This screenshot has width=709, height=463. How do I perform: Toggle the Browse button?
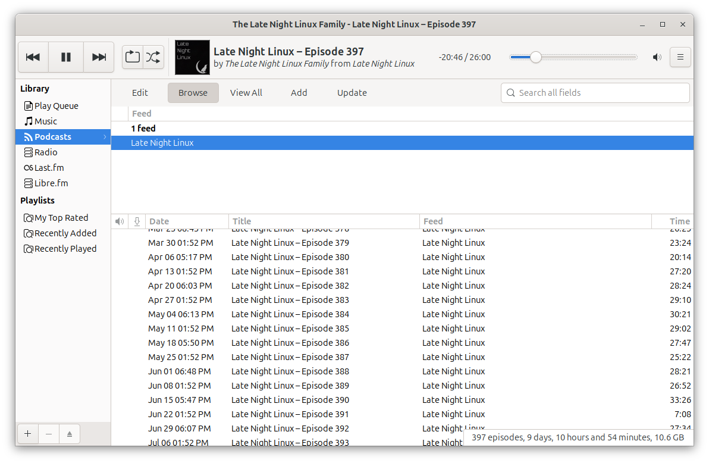193,93
